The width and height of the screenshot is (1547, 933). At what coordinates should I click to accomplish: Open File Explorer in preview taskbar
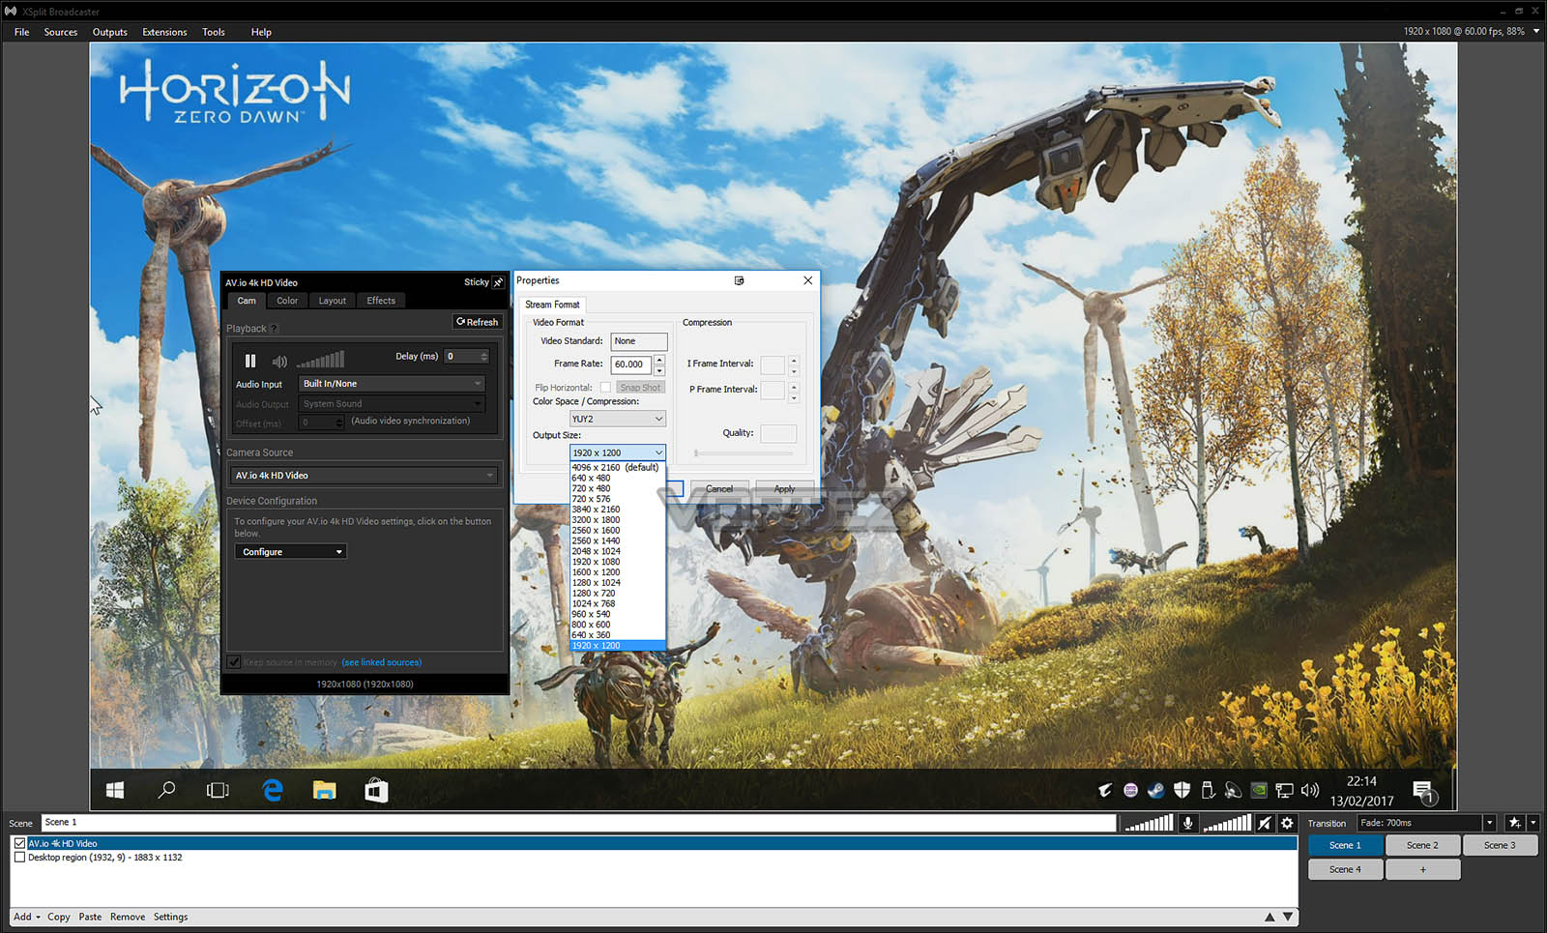pyautogui.click(x=324, y=790)
